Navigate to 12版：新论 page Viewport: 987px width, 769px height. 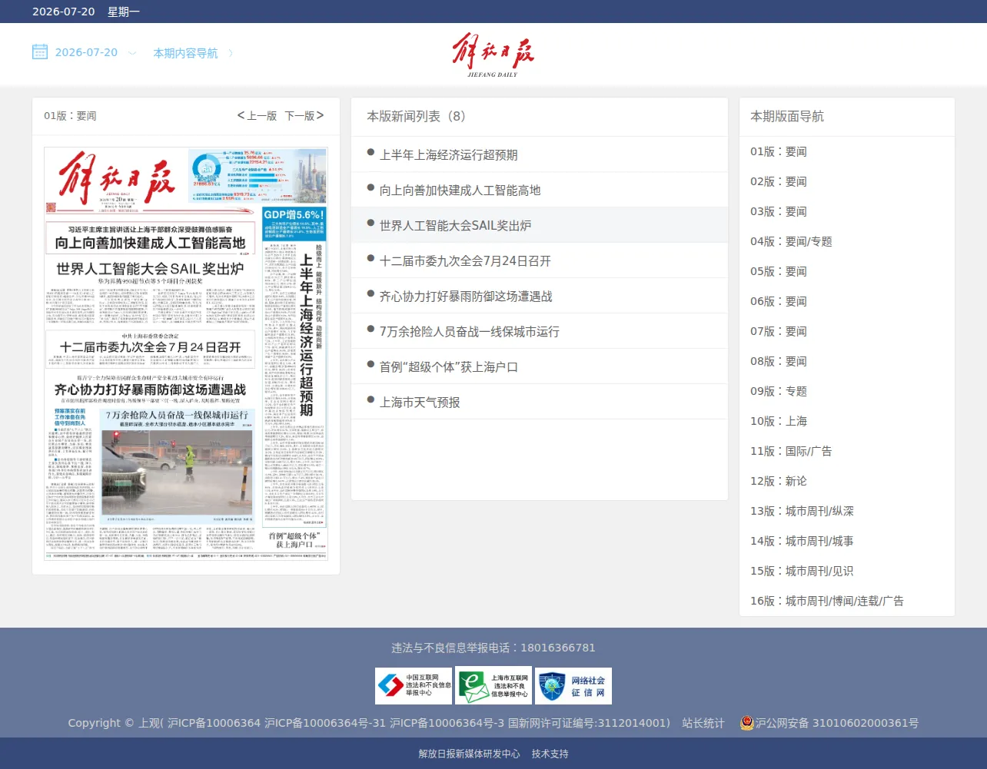(x=779, y=481)
